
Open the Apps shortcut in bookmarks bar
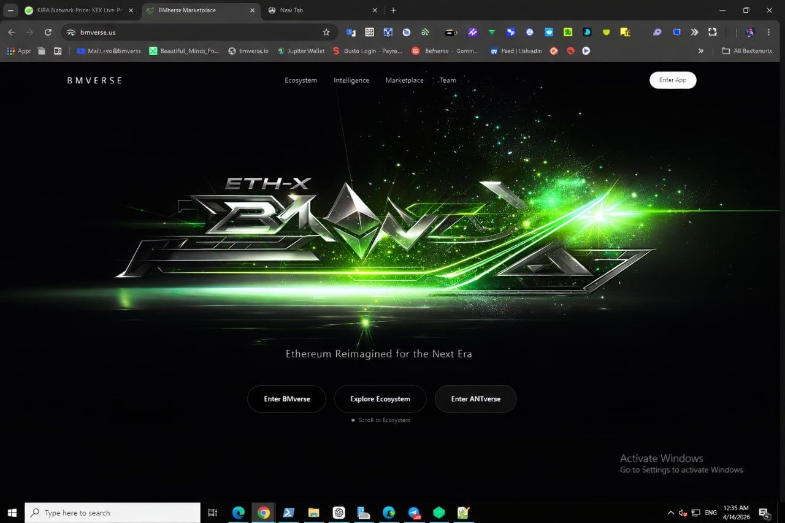[18, 51]
